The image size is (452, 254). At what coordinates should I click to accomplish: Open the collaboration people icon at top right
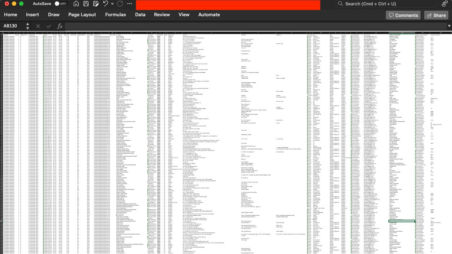click(x=444, y=4)
